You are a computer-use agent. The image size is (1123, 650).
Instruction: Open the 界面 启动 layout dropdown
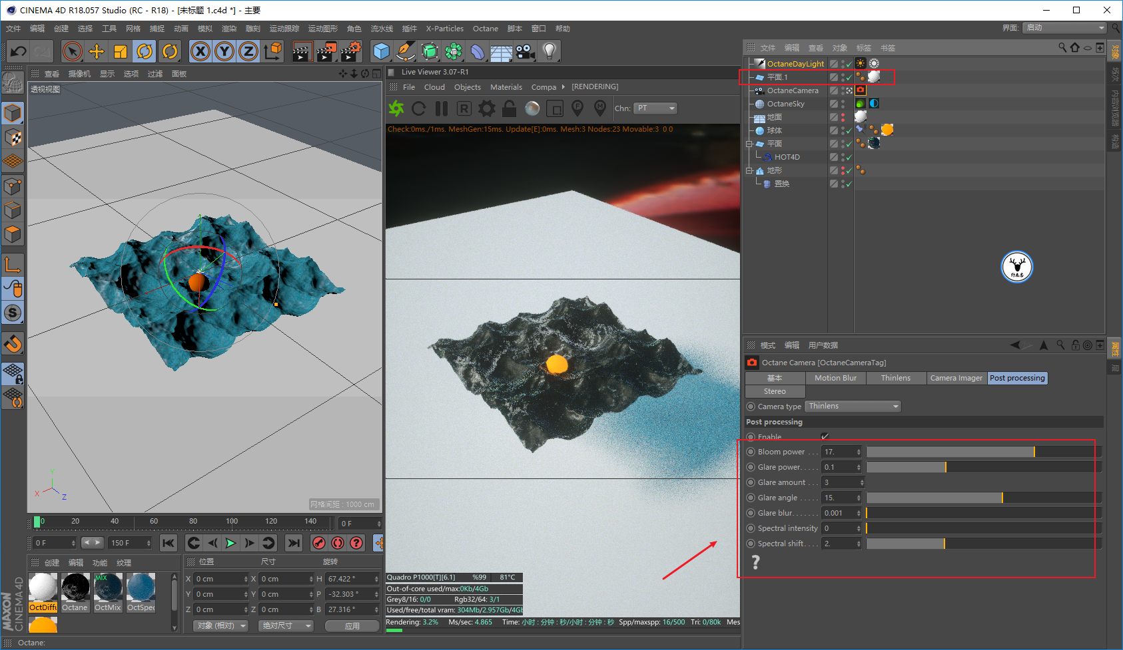(x=1066, y=27)
